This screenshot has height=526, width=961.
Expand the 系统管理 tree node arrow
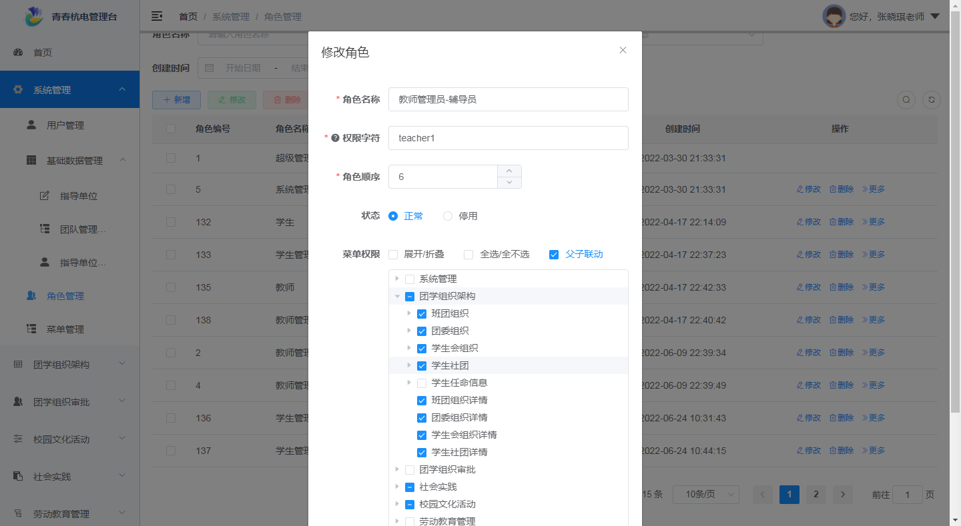tap(397, 279)
